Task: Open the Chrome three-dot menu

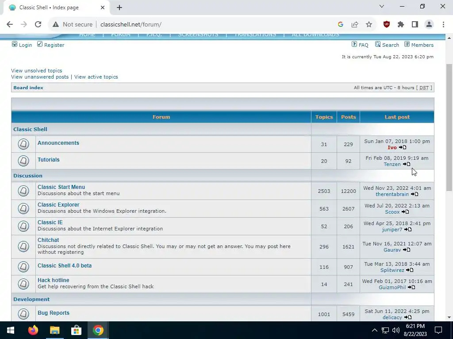Action: (443, 25)
